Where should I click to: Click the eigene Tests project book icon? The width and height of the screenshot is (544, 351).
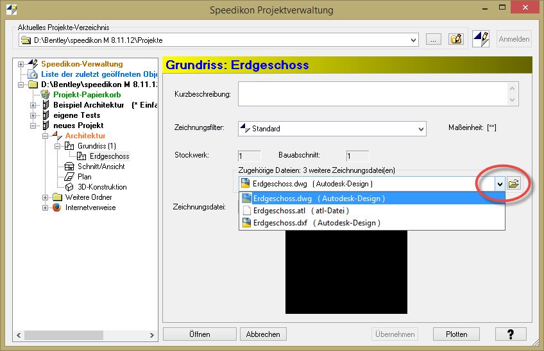46,115
